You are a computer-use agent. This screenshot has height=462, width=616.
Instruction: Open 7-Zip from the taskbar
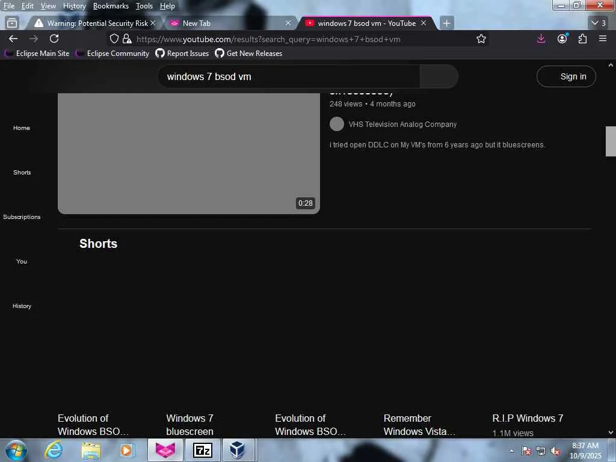pos(203,450)
